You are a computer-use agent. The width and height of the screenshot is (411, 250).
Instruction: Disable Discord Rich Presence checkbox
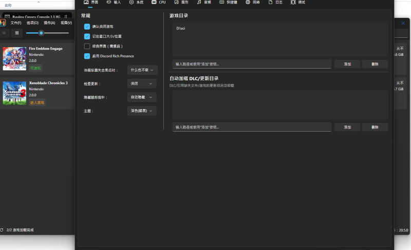point(87,56)
